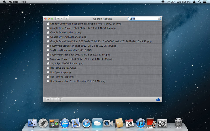The height and width of the screenshot is (131, 210).
Task: Select Box/ipad-cap.png
Action: 103,72
